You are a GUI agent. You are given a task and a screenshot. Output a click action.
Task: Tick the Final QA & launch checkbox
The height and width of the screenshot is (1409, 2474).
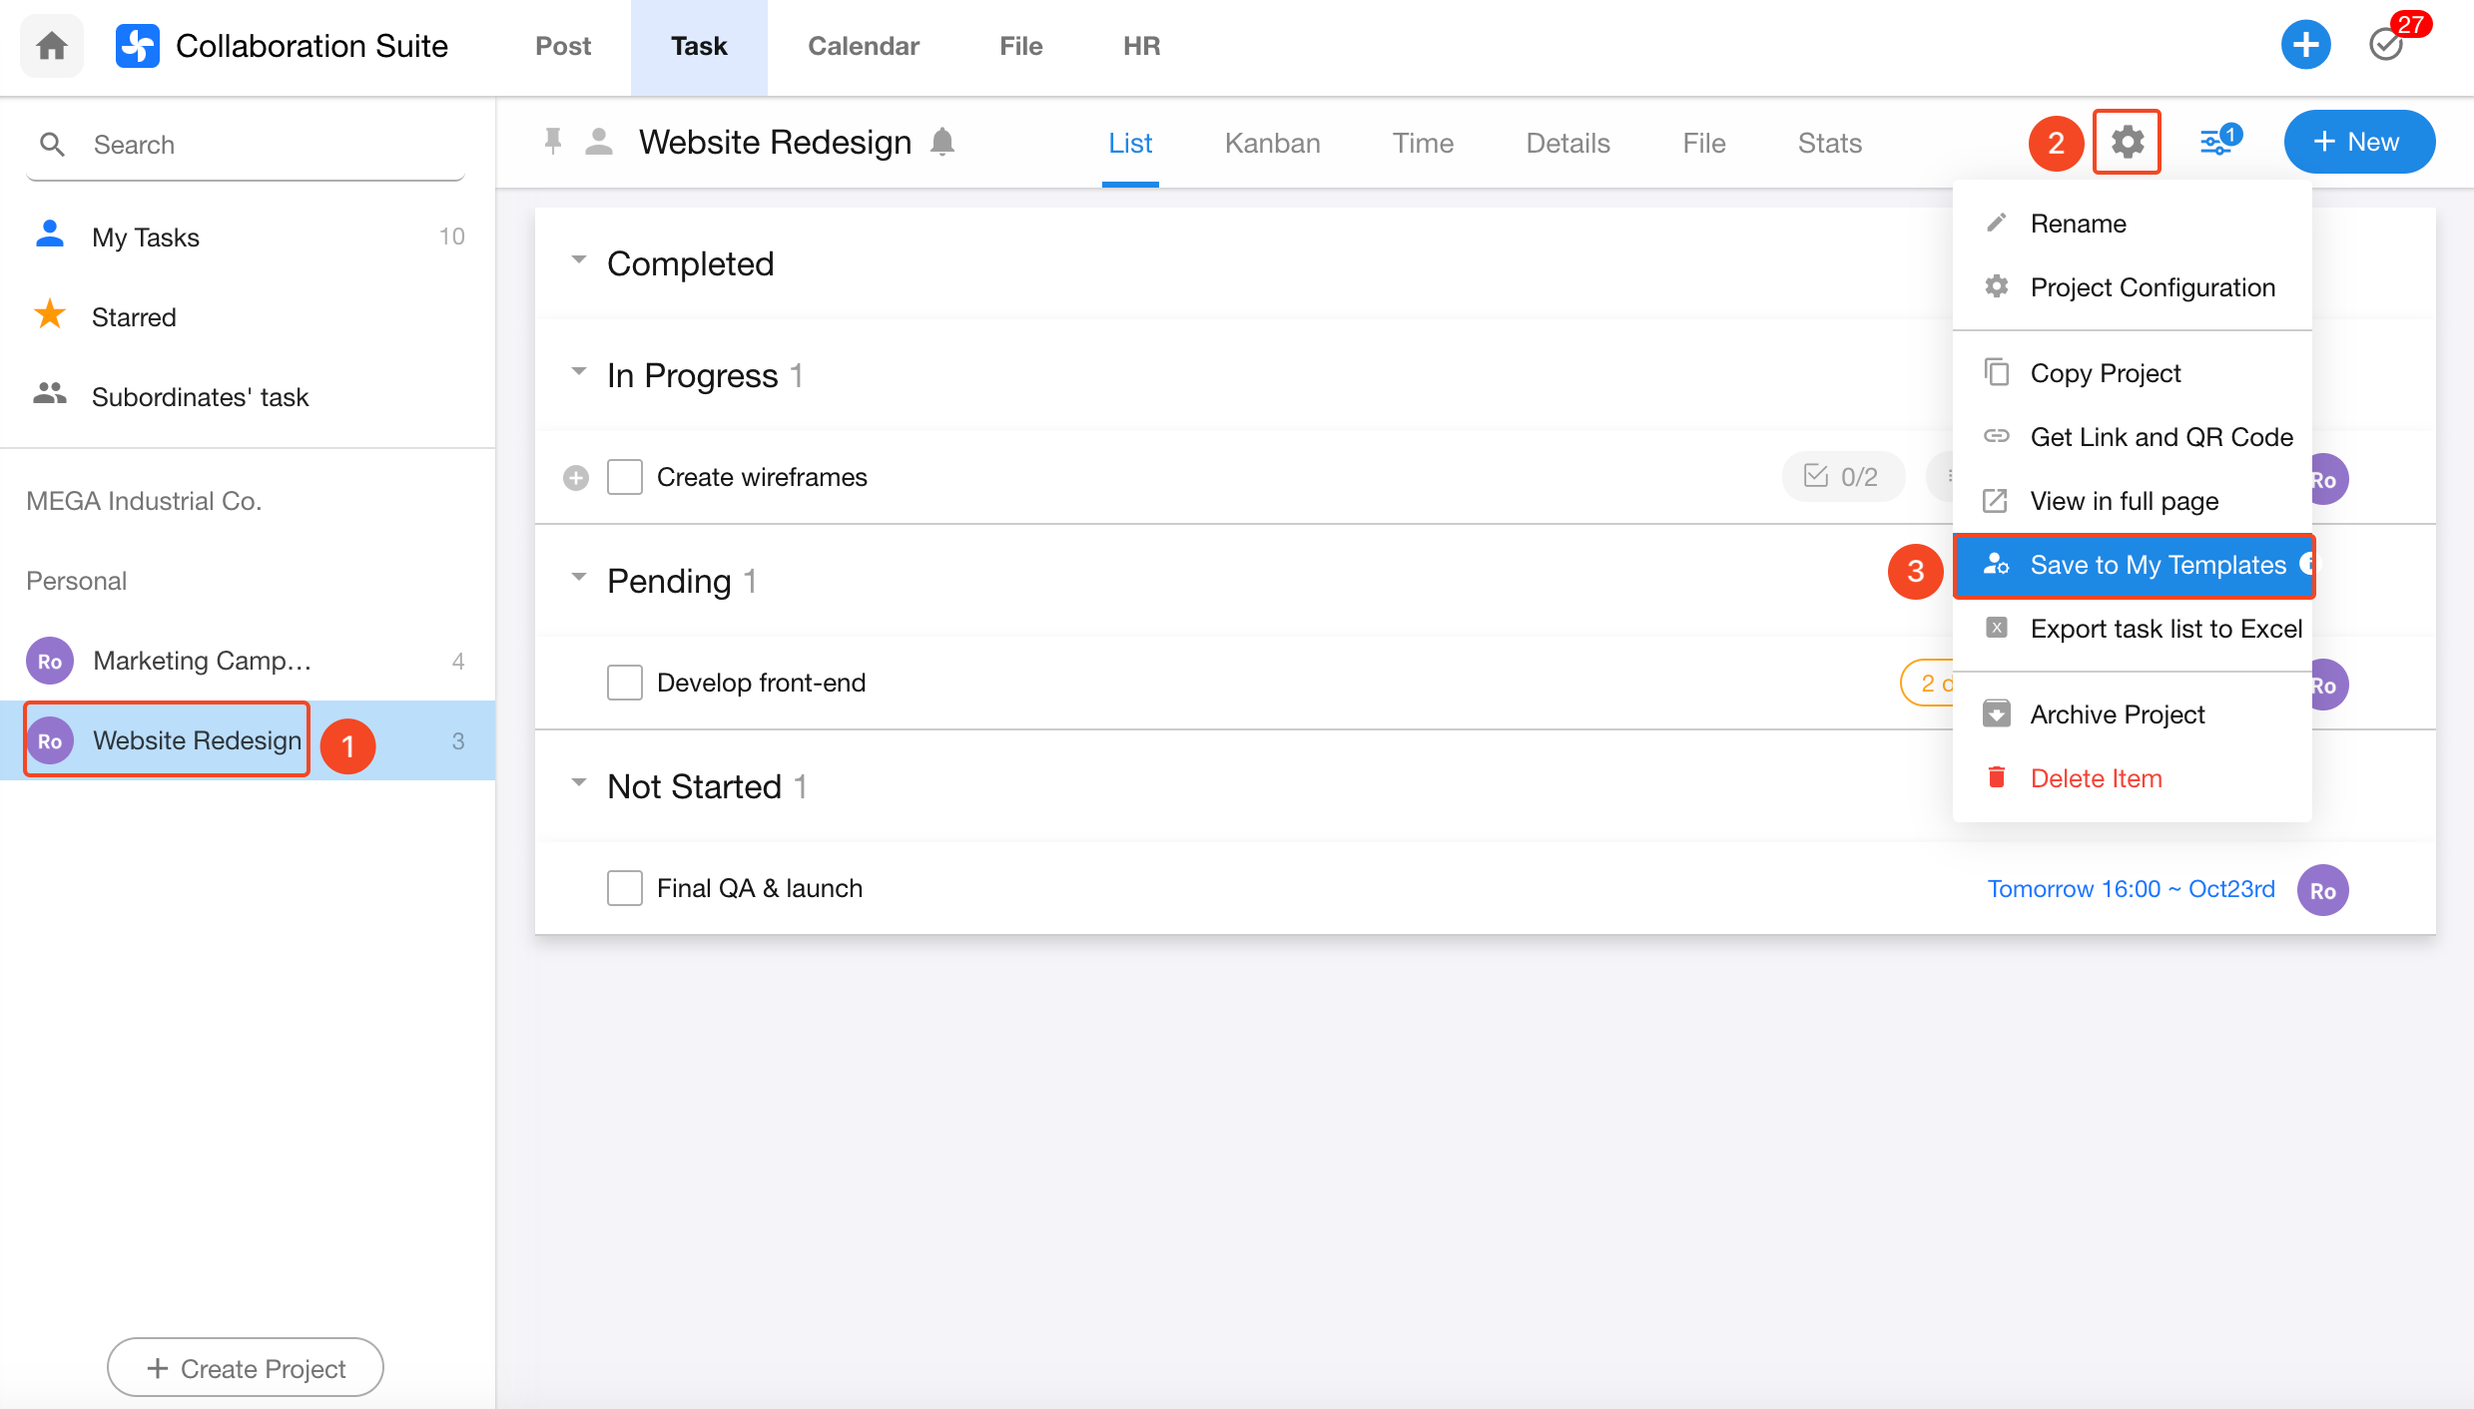click(625, 888)
